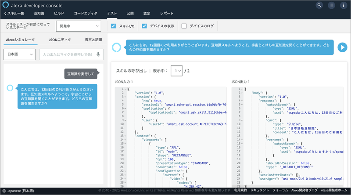Click the "canRotate": false line
This screenshot has height=195, width=351.
(x=172, y=167)
